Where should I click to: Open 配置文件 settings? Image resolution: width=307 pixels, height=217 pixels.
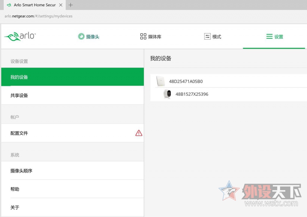tap(73, 133)
